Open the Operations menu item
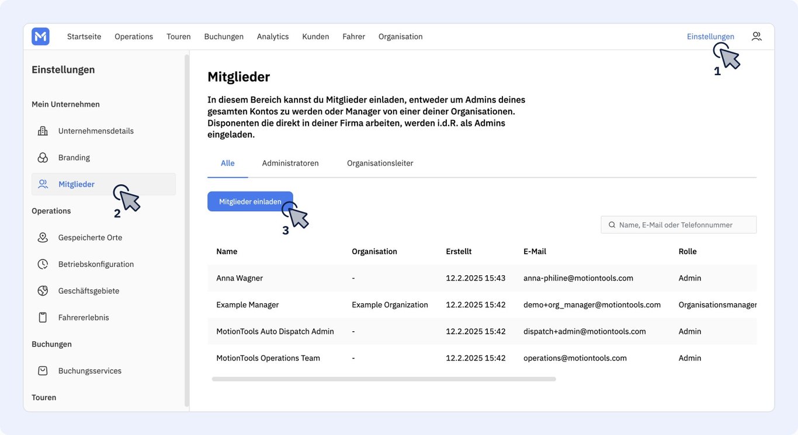The width and height of the screenshot is (798, 435). pos(134,36)
